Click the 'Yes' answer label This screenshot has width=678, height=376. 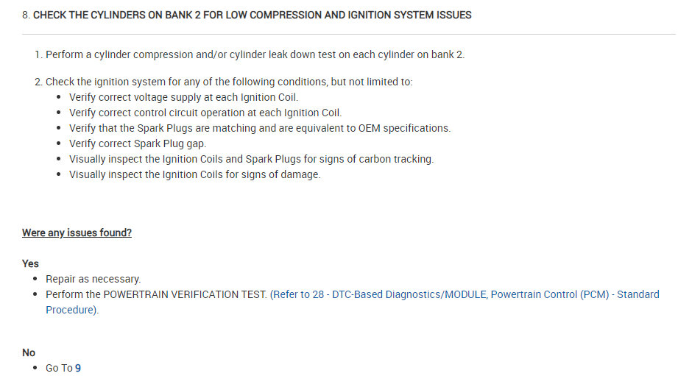(x=30, y=263)
